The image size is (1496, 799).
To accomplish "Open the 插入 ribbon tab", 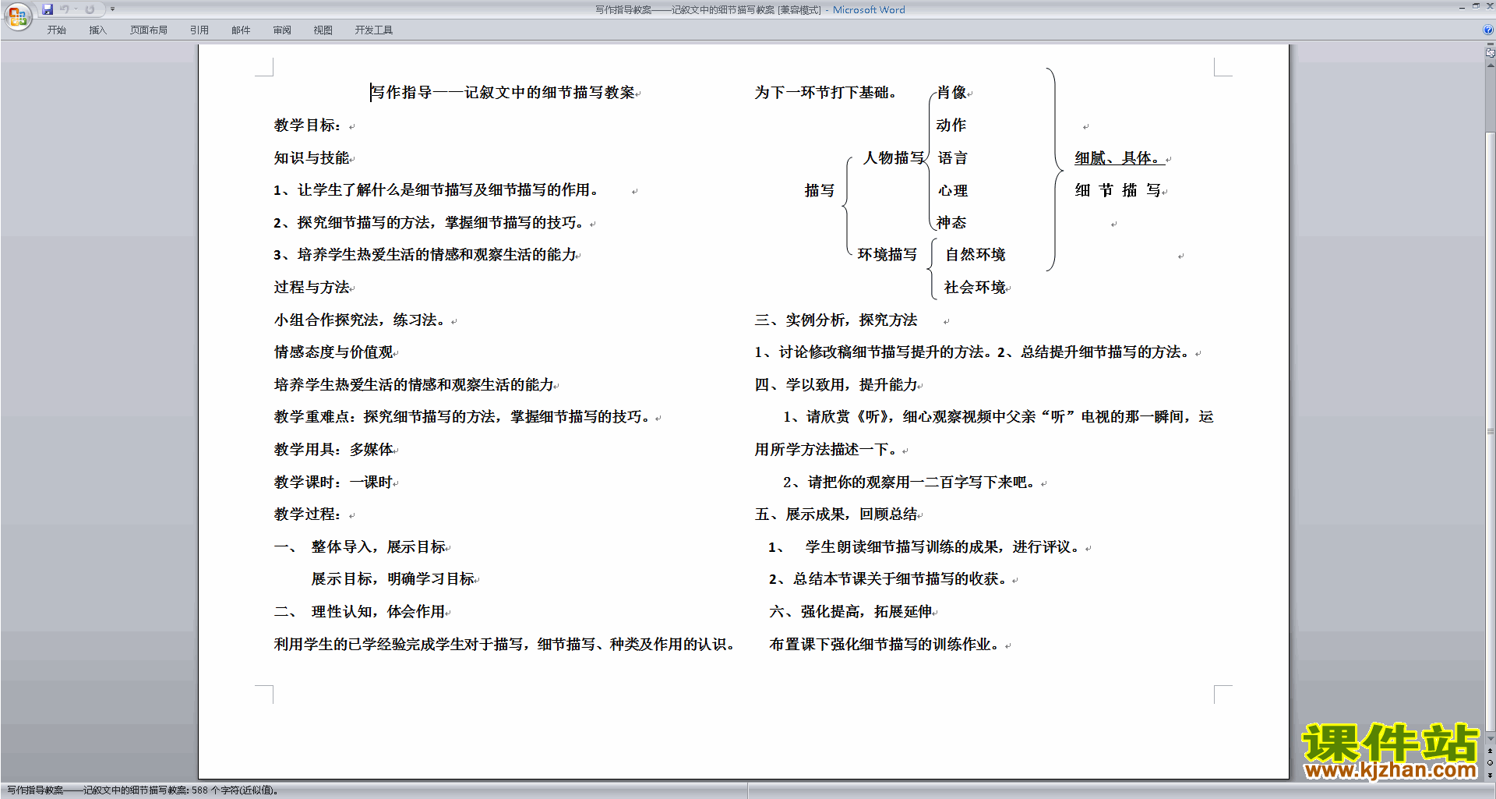I will click(97, 30).
